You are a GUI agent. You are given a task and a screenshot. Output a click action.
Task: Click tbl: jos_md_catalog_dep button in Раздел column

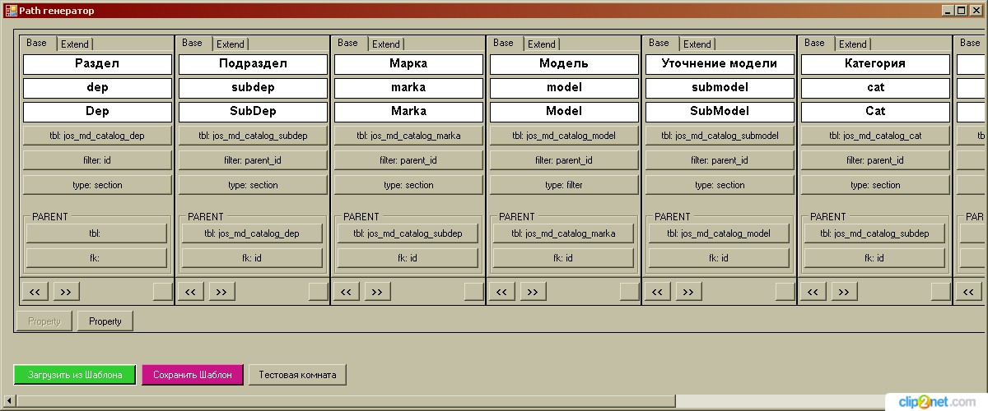[98, 136]
